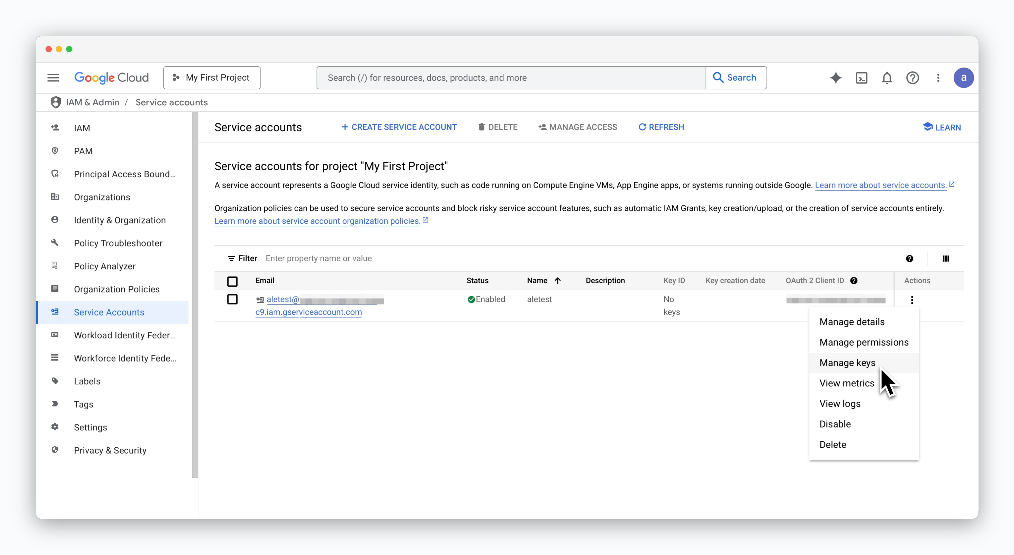1014x555 pixels.
Task: Click the IAM & Admin shield icon
Action: tap(56, 102)
